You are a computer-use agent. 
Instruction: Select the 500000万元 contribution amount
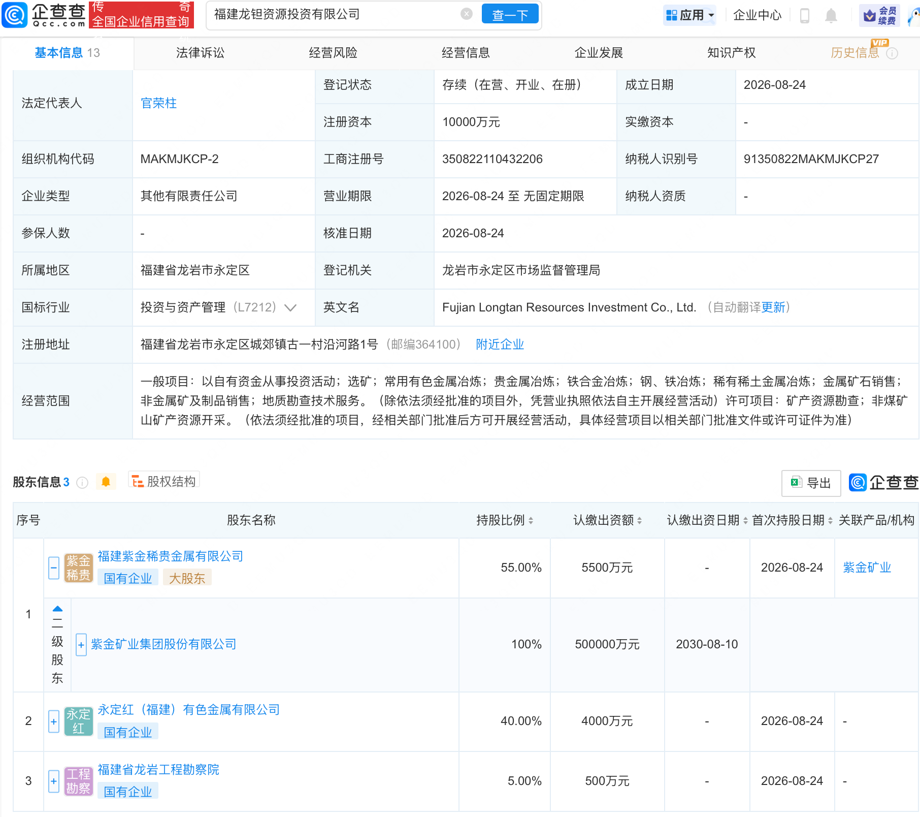[x=607, y=644]
